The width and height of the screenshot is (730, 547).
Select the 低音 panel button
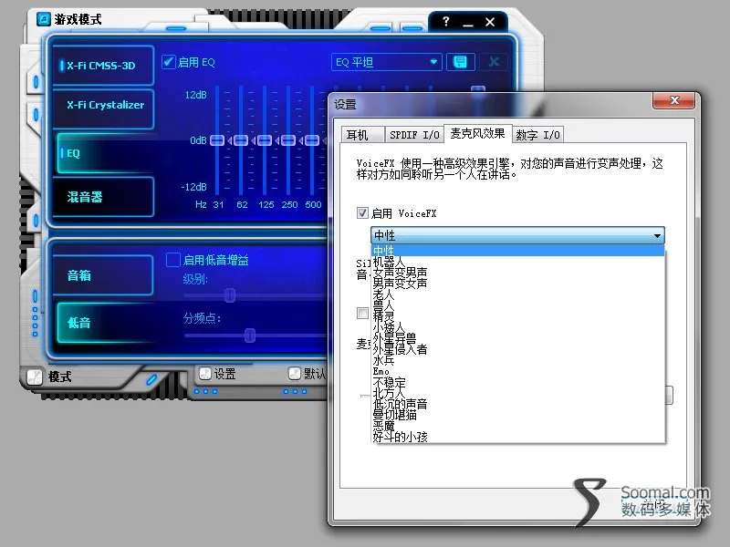[105, 323]
